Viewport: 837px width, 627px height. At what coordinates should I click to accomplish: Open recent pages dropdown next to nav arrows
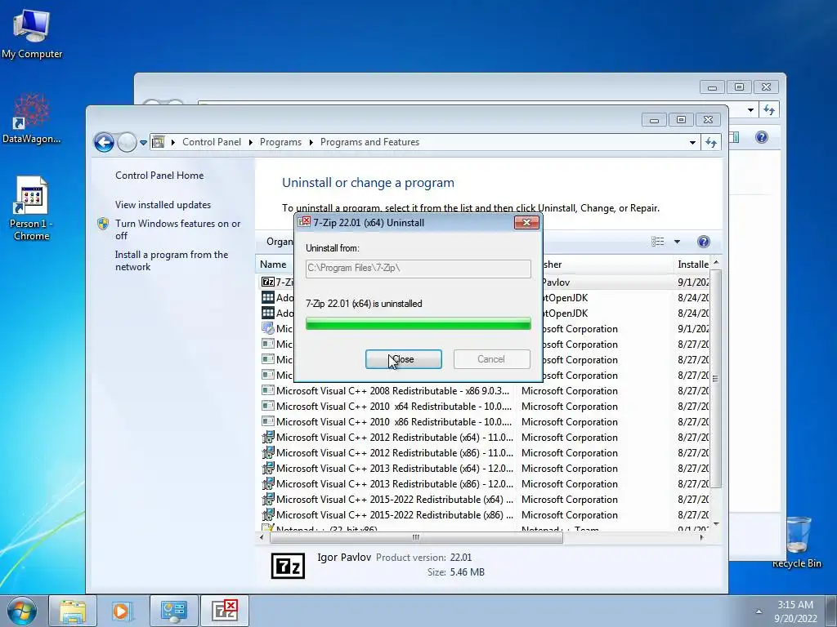[143, 143]
